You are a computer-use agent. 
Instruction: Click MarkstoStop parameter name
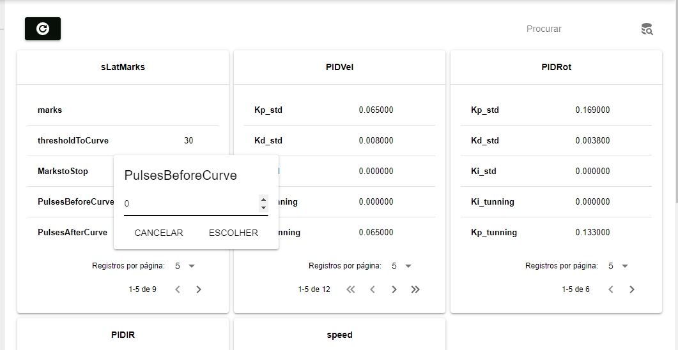click(x=63, y=171)
